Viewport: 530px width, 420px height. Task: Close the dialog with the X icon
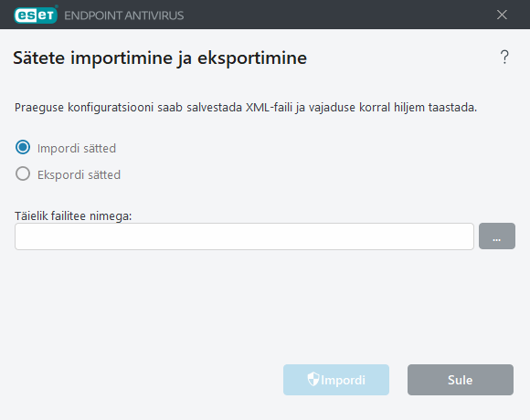tap(502, 15)
